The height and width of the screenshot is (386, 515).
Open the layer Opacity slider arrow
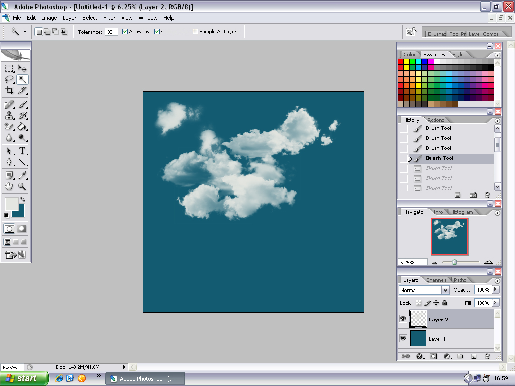(496, 290)
